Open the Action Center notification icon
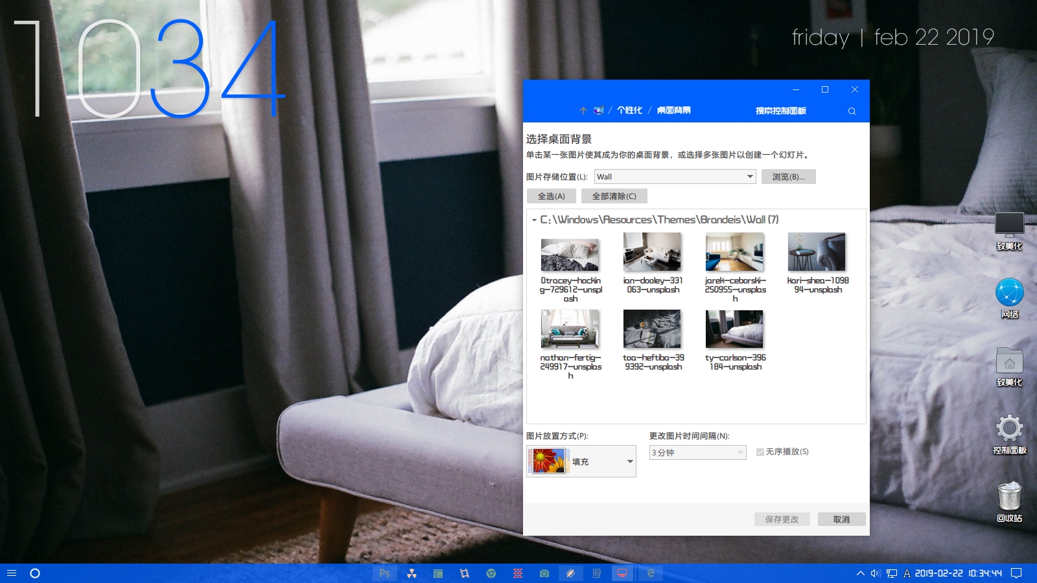 point(1016,573)
